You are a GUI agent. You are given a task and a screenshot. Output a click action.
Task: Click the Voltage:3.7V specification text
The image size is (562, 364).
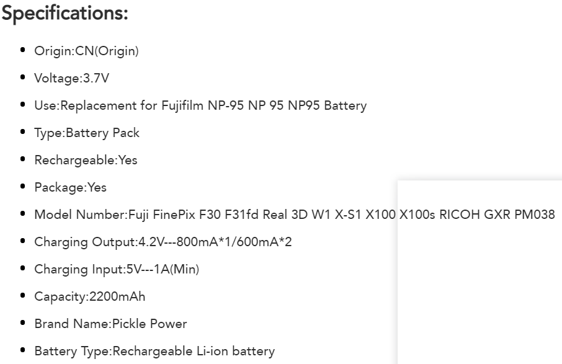click(72, 78)
